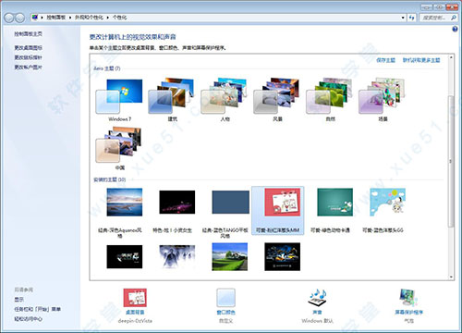Click Get more themes online link
This screenshot has width=462, height=333.
(x=421, y=60)
